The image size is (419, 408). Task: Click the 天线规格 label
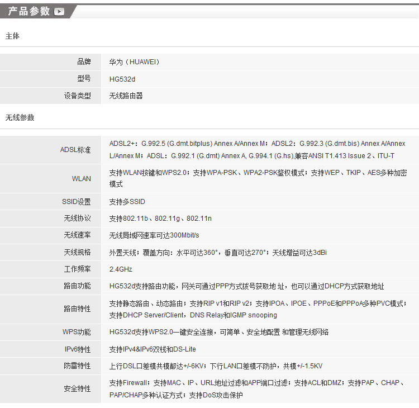[77, 252]
